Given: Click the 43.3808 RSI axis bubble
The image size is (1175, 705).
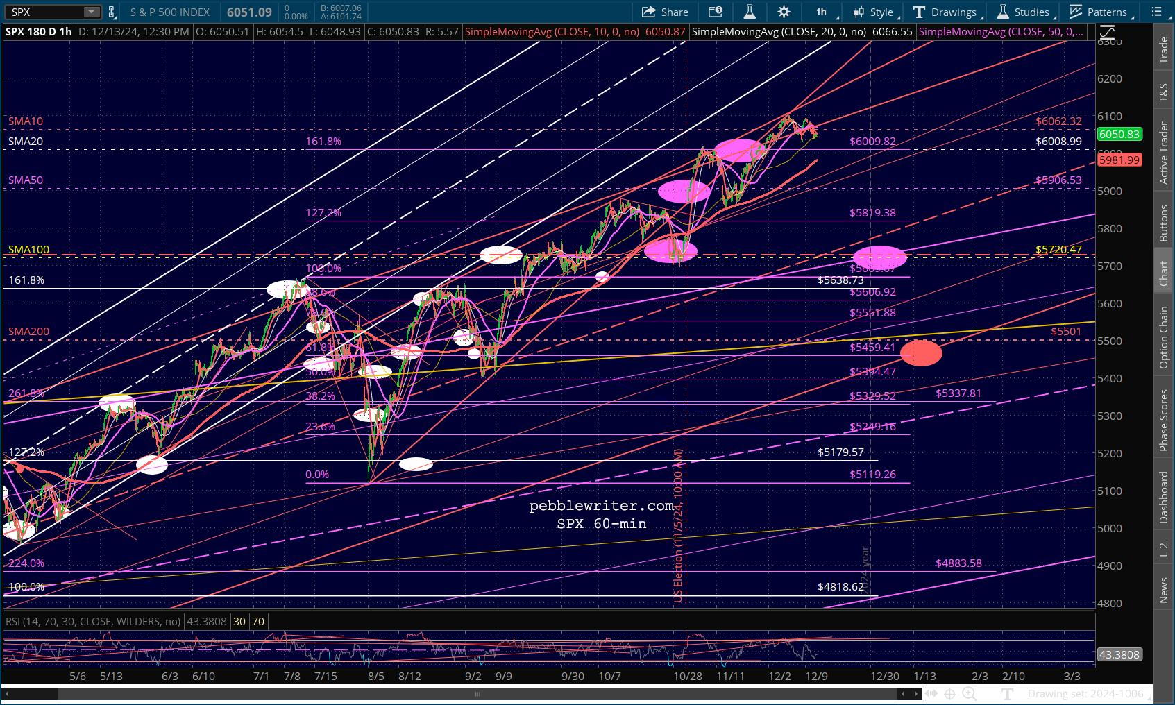Looking at the screenshot, I should click(1119, 654).
